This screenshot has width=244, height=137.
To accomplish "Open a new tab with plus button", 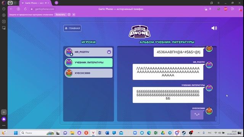I will pyautogui.click(x=56, y=3).
